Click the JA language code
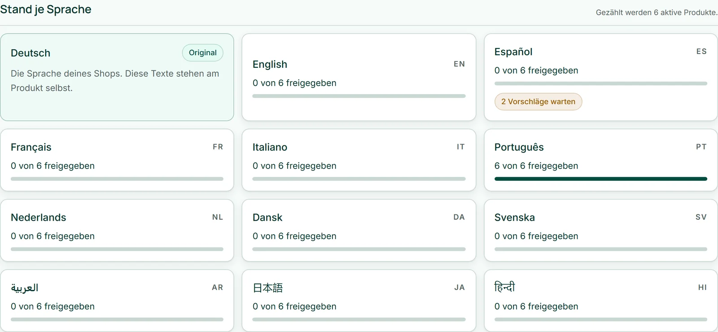This screenshot has width=718, height=332. tap(460, 288)
